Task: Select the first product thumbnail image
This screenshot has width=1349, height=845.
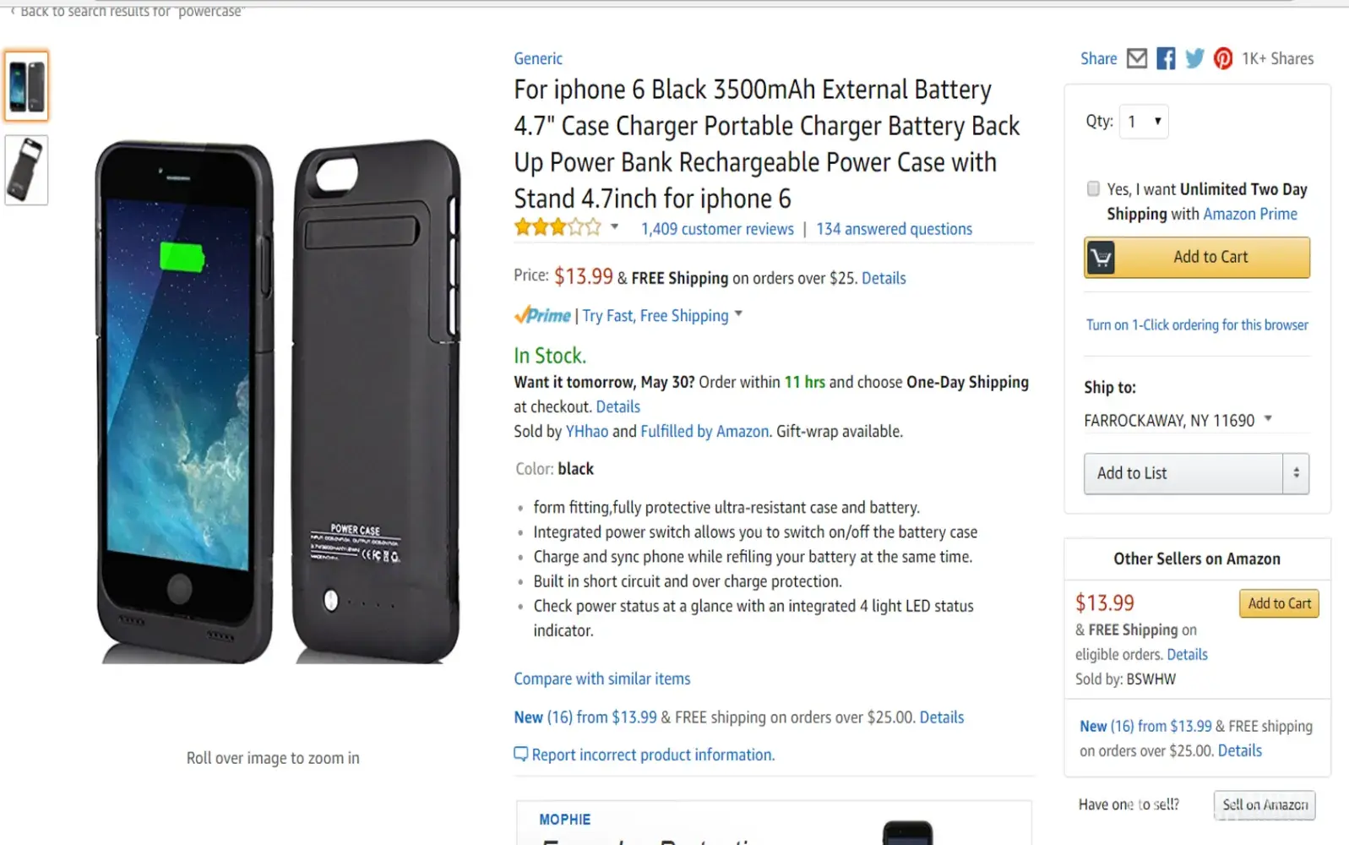Action: pyautogui.click(x=26, y=86)
